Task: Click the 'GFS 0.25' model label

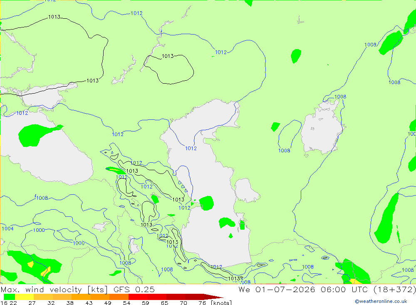Action: pos(134,289)
